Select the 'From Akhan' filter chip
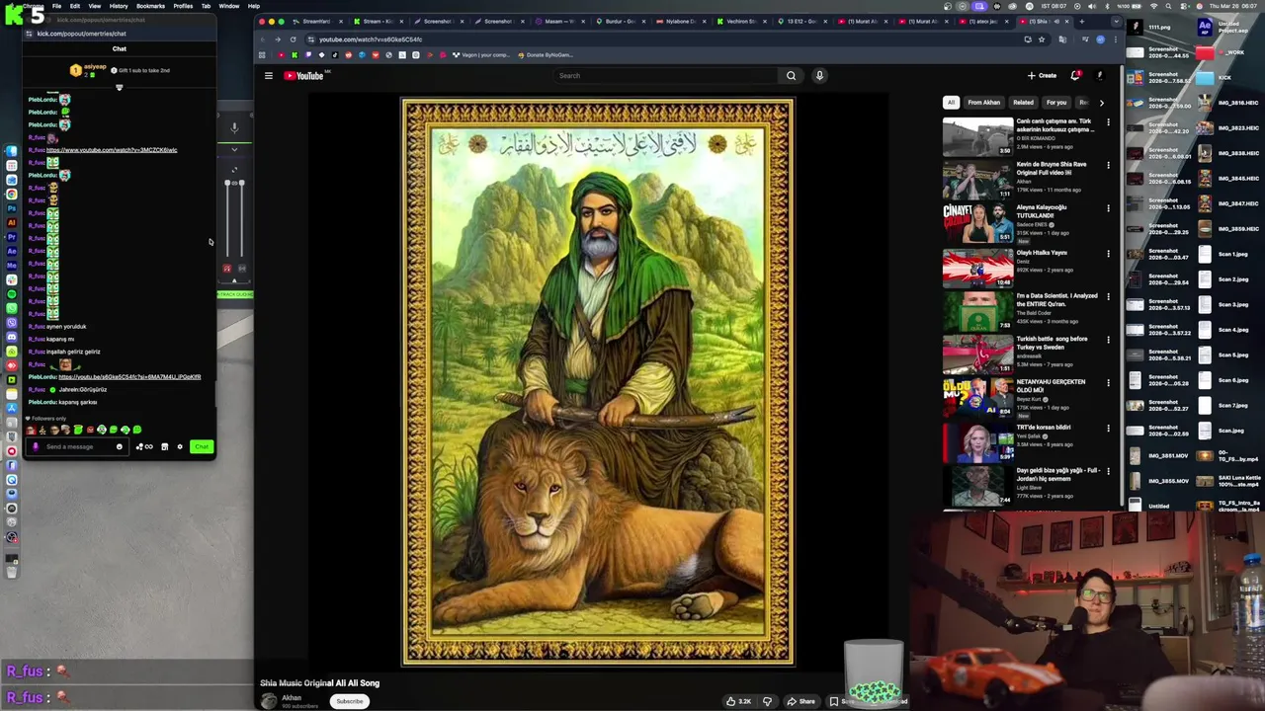1265x711 pixels. [983, 103]
